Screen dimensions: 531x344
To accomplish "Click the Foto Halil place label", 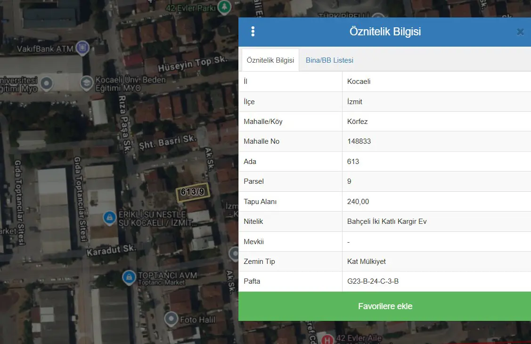I will click(197, 319).
